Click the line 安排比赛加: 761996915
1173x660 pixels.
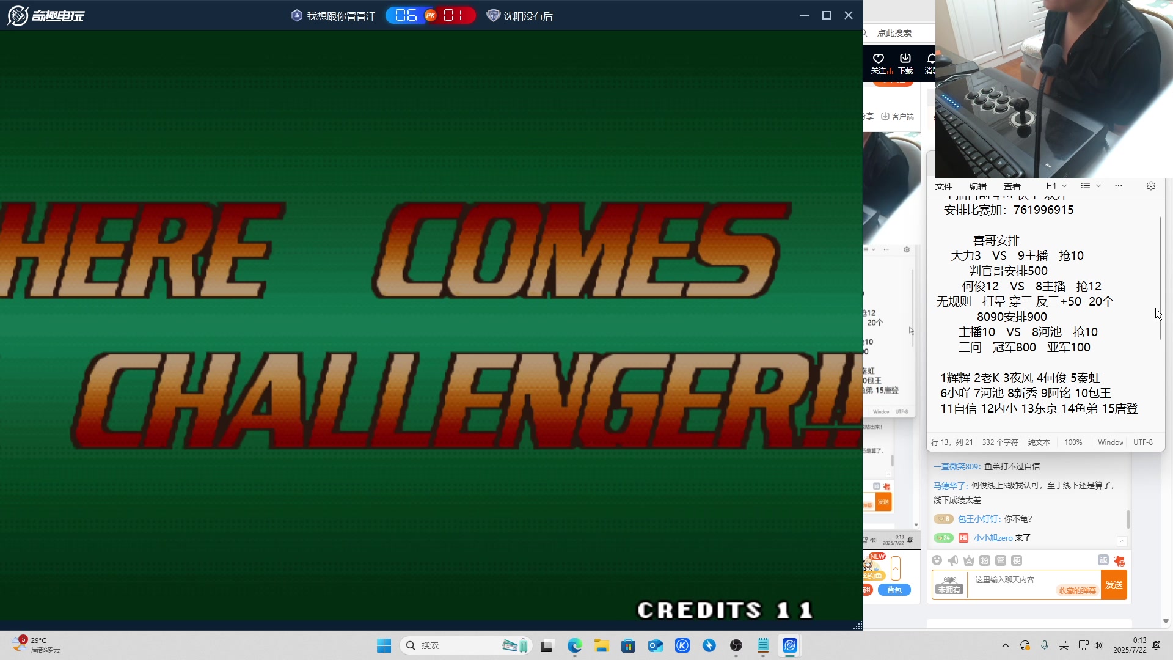1009,210
